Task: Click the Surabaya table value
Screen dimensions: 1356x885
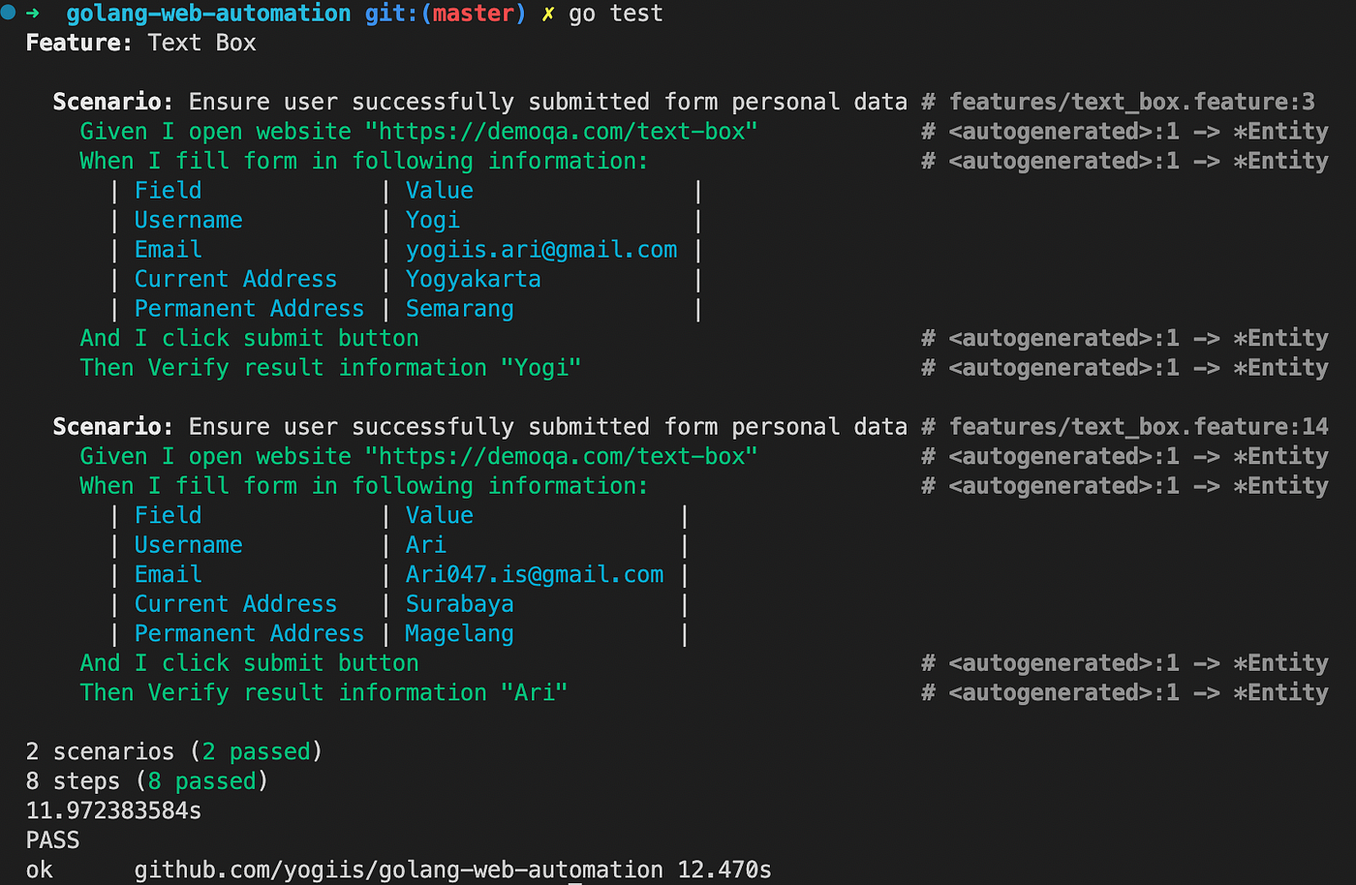Action: point(460,604)
